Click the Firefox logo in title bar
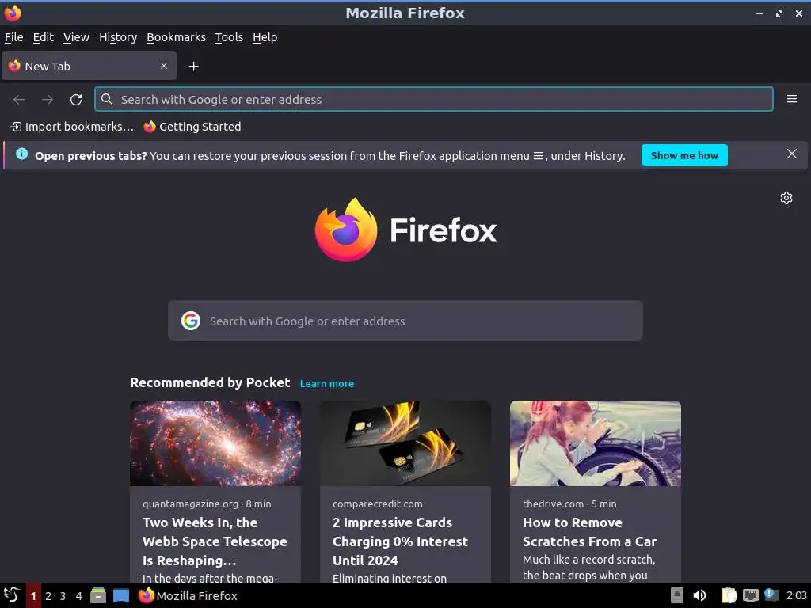811x608 pixels. pyautogui.click(x=13, y=13)
